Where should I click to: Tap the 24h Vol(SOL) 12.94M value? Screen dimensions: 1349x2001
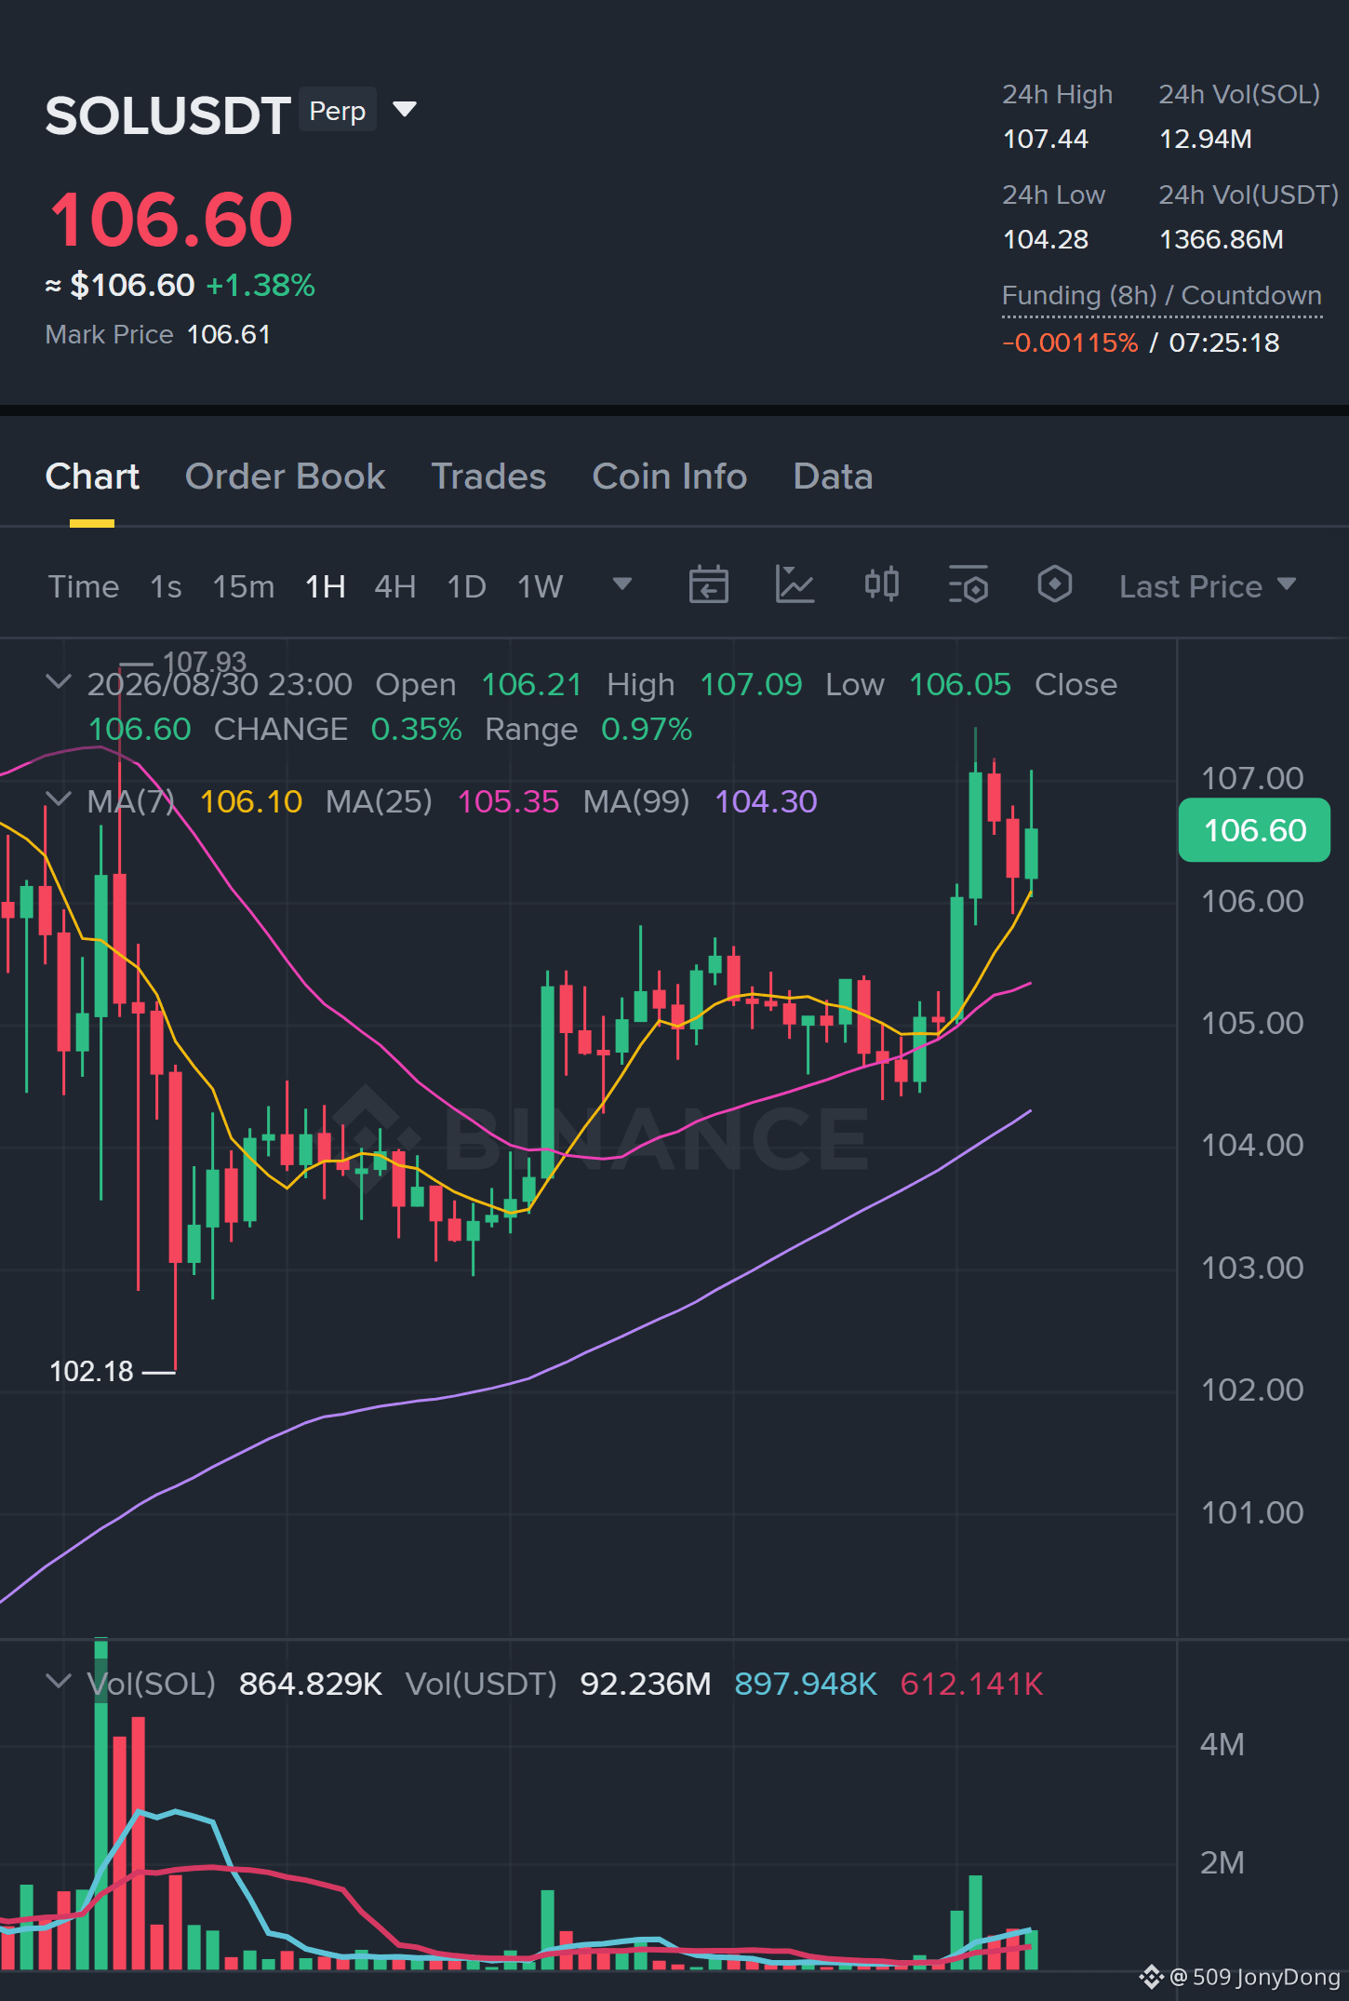click(1206, 139)
